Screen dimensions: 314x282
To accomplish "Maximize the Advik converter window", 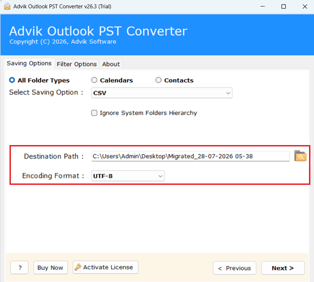I will (284, 6).
